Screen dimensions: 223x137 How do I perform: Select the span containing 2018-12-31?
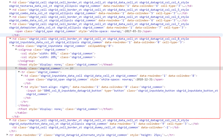[x=95, y=80]
